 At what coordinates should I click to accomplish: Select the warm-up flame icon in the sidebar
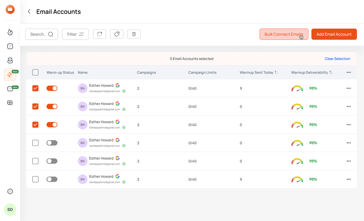pyautogui.click(x=10, y=32)
